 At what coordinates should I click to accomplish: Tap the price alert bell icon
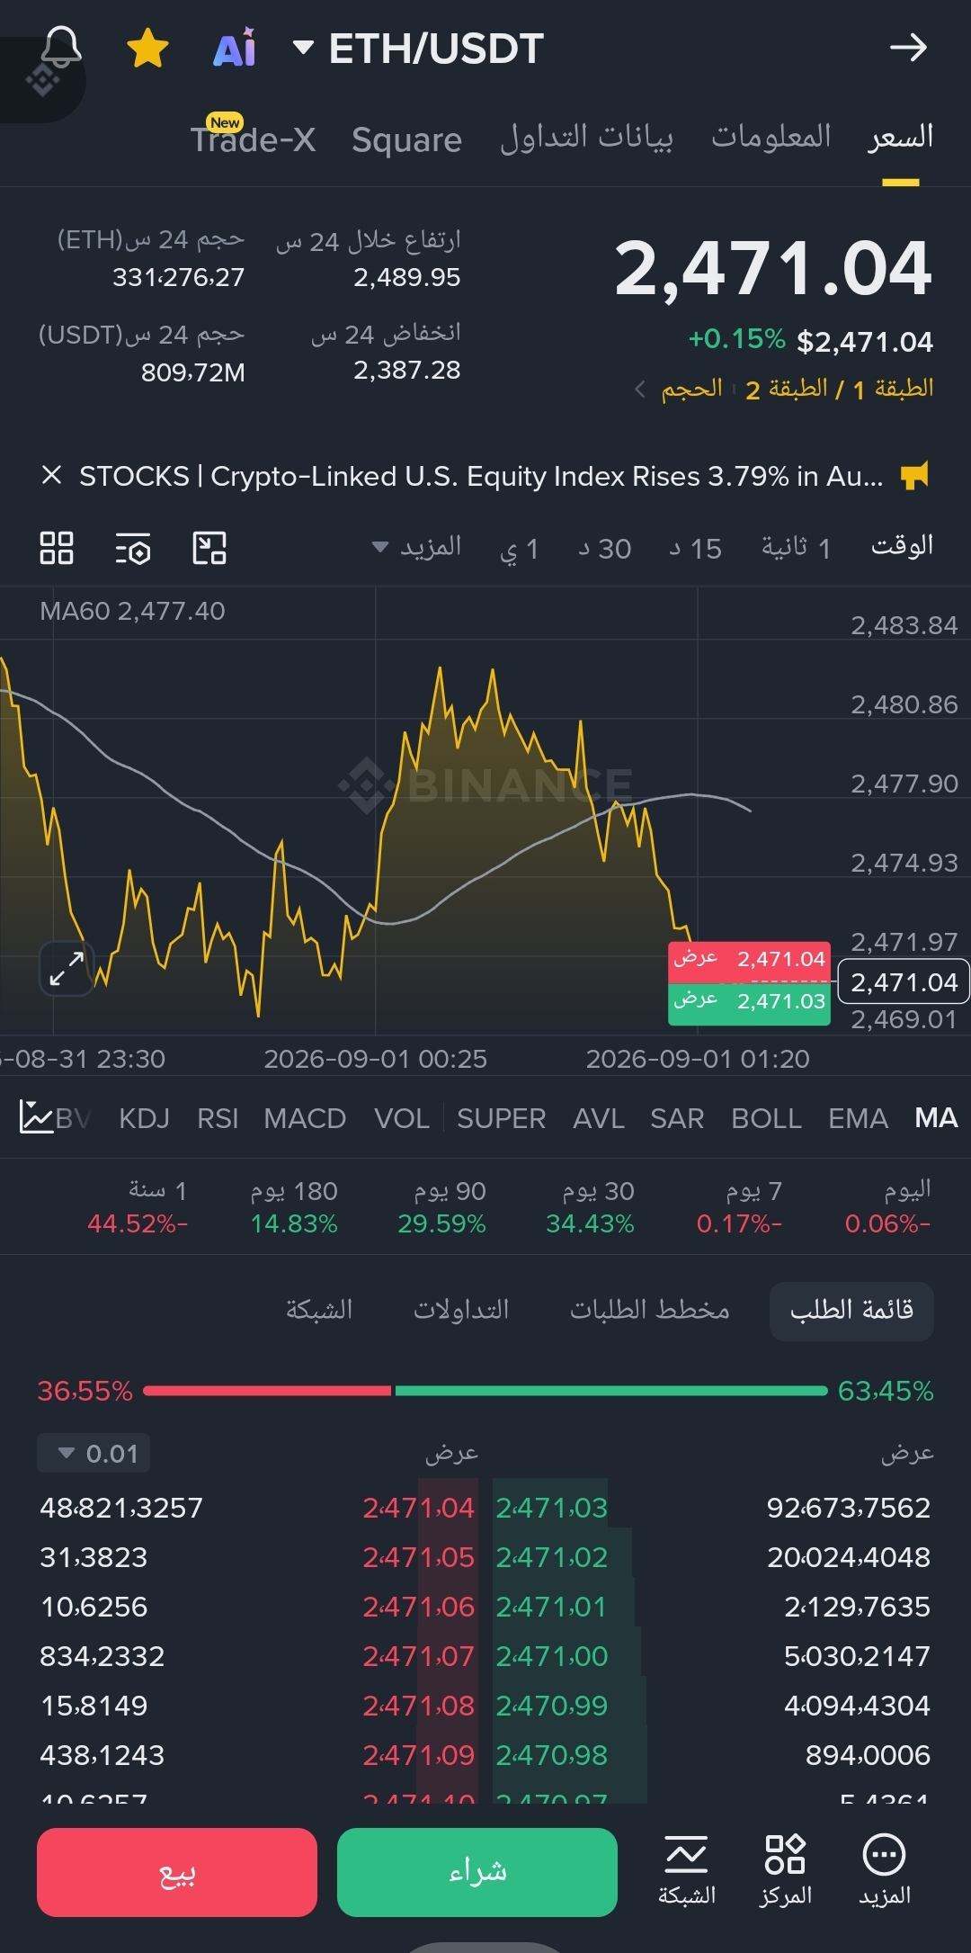(x=61, y=47)
